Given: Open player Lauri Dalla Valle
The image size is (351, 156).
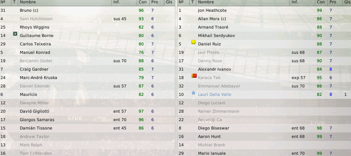Looking at the screenshot, I should click(214, 95).
